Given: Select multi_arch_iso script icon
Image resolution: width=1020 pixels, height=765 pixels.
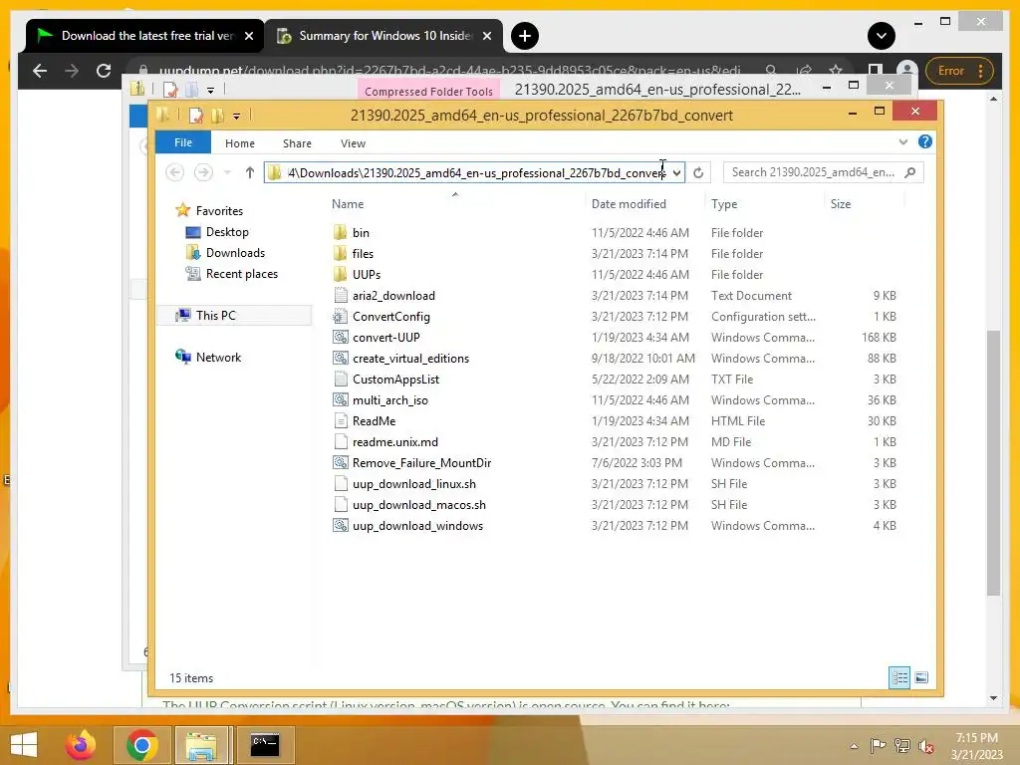Looking at the screenshot, I should pyautogui.click(x=341, y=399).
